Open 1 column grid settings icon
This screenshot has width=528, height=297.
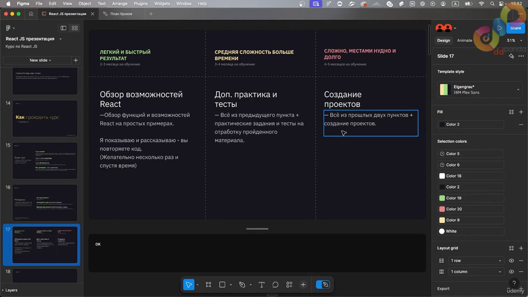pyautogui.click(x=441, y=272)
